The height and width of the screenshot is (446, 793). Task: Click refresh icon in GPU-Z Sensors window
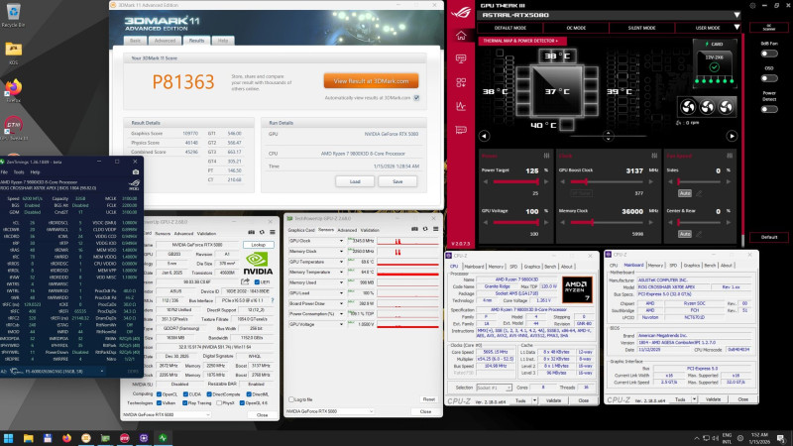point(425,229)
